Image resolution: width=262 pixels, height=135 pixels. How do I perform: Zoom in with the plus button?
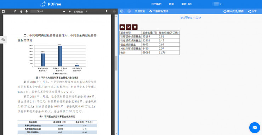click(x=69, y=12)
